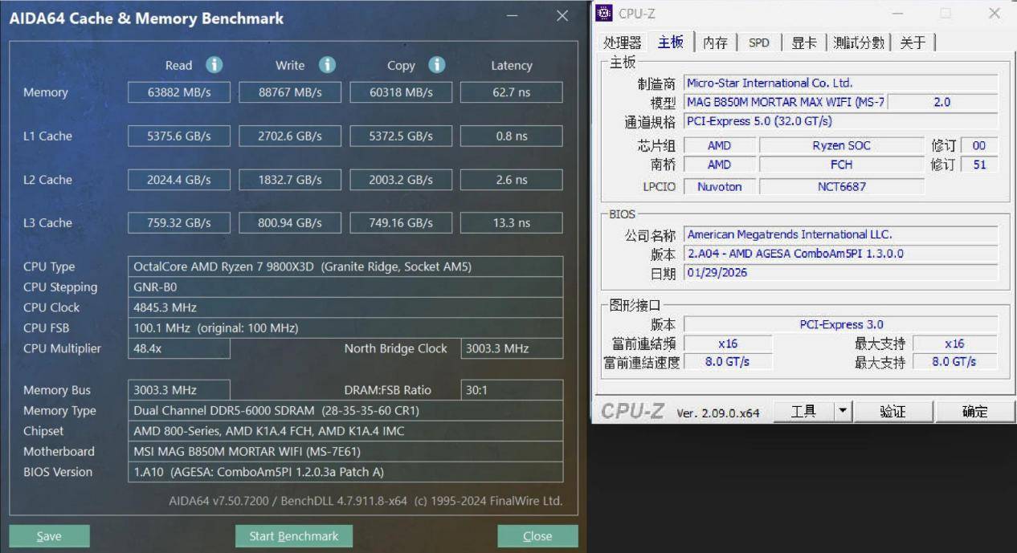This screenshot has height=553, width=1017.
Task: Click the CPU Stepping value GNR-B0
Action: (345, 287)
